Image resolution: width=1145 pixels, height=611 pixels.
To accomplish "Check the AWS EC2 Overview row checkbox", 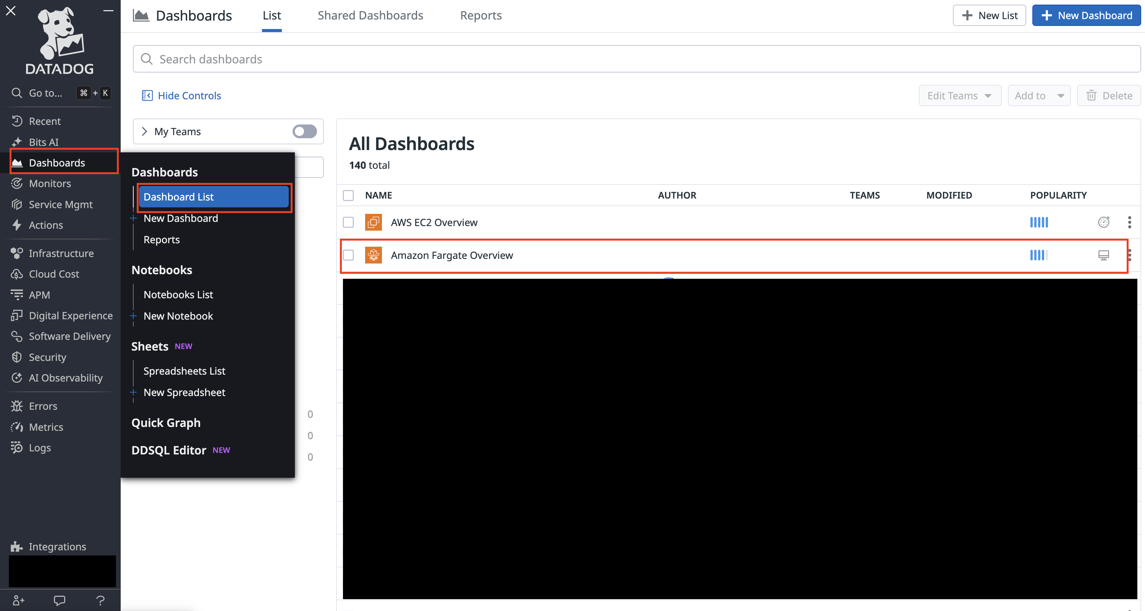I will coord(348,222).
